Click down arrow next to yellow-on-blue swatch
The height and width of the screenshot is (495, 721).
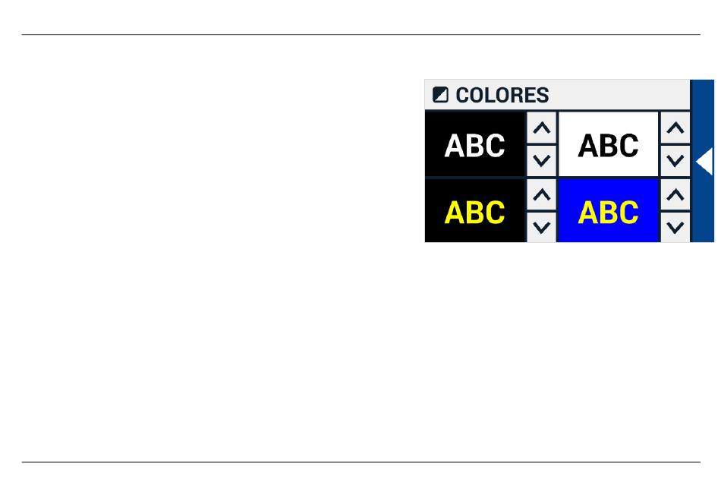pos(675,227)
